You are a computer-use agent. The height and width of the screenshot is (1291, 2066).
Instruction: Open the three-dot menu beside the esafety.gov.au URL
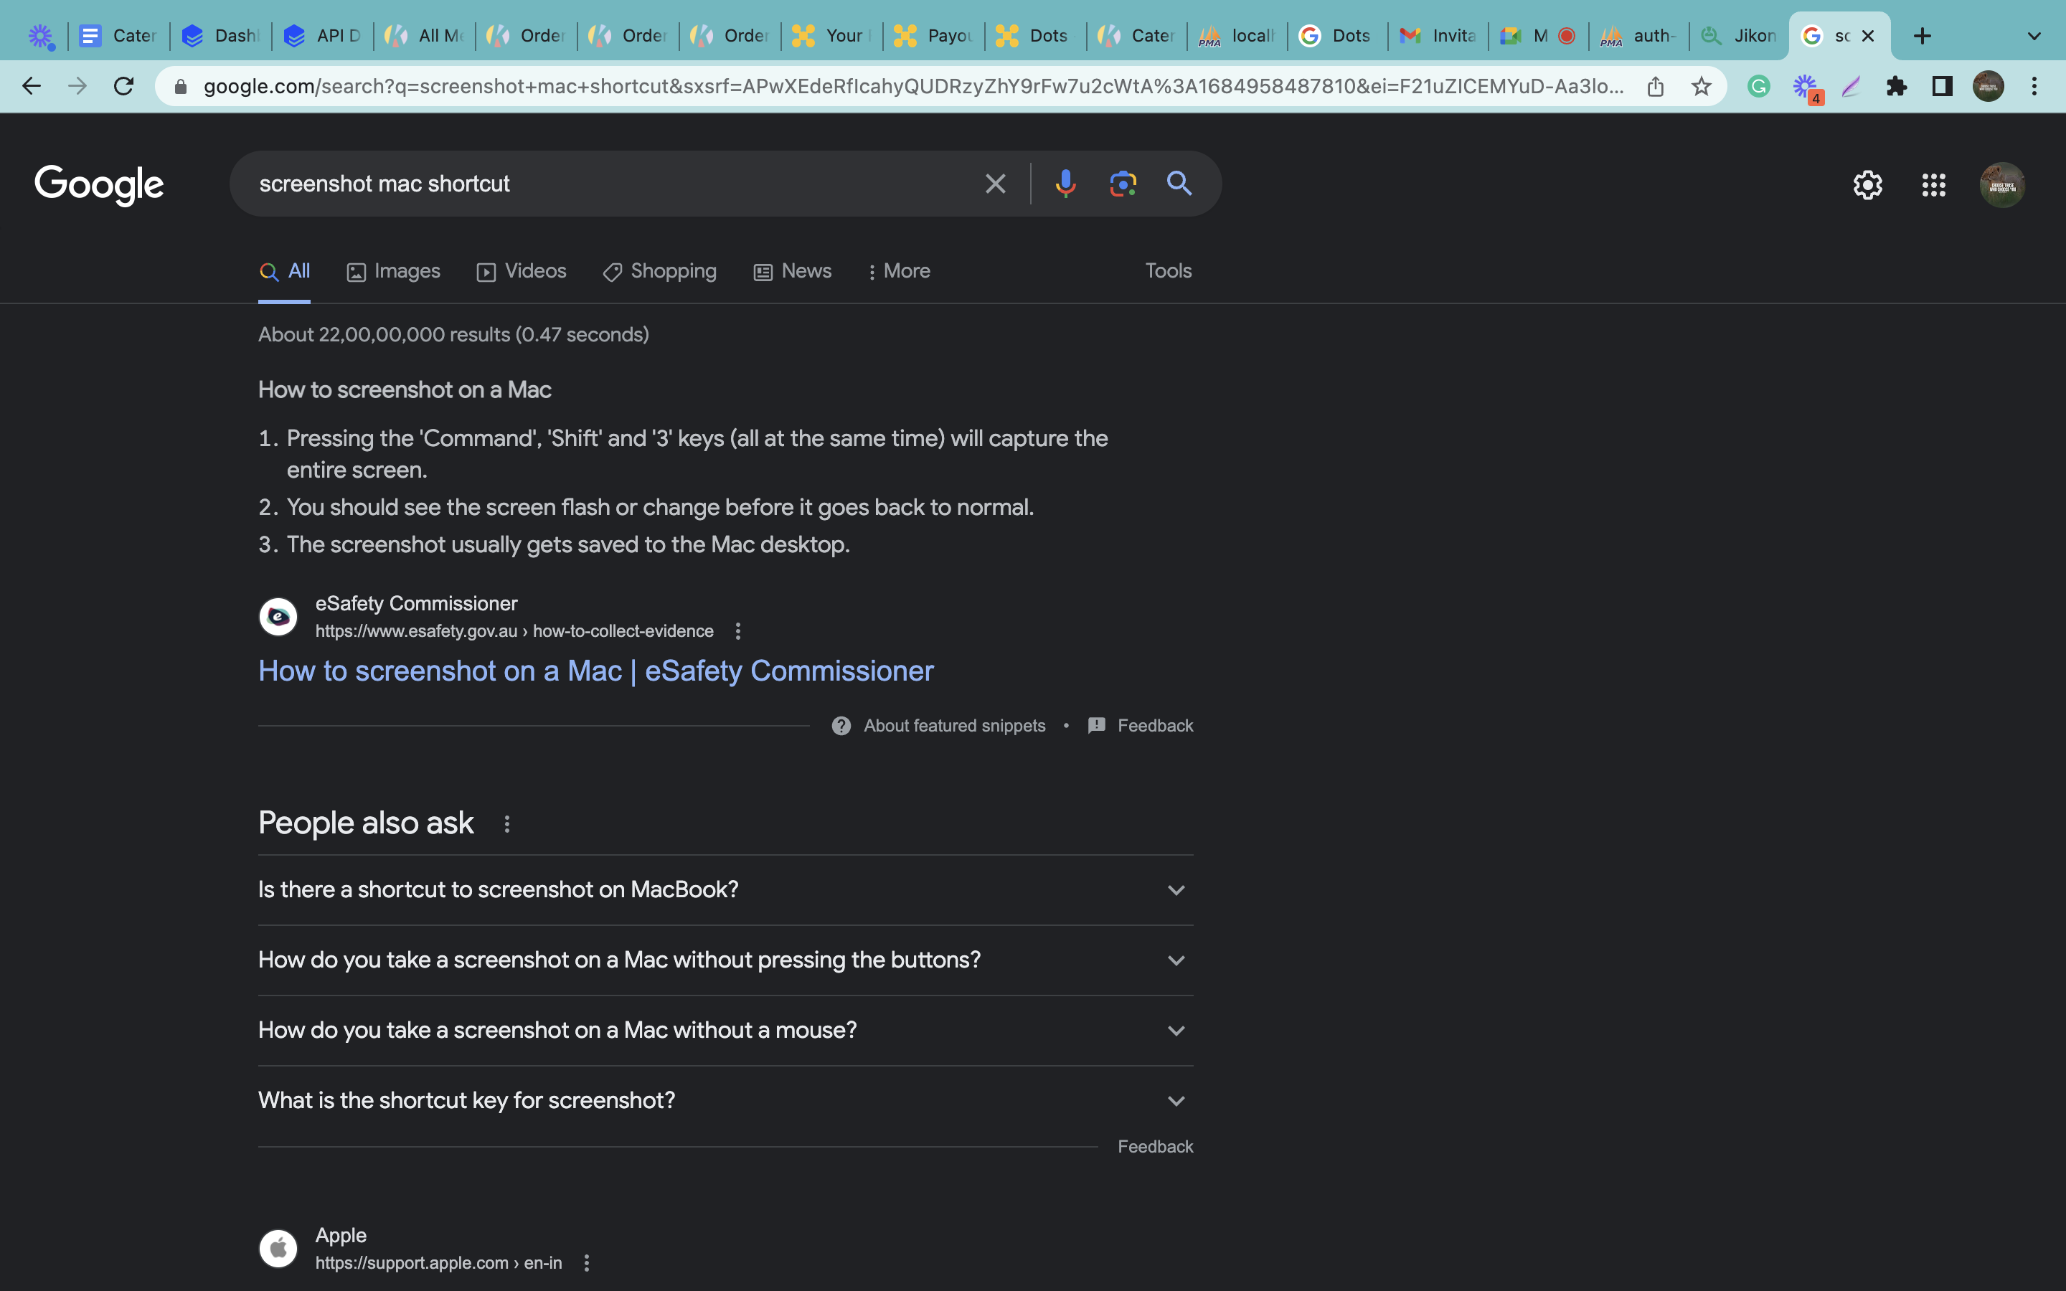(737, 631)
